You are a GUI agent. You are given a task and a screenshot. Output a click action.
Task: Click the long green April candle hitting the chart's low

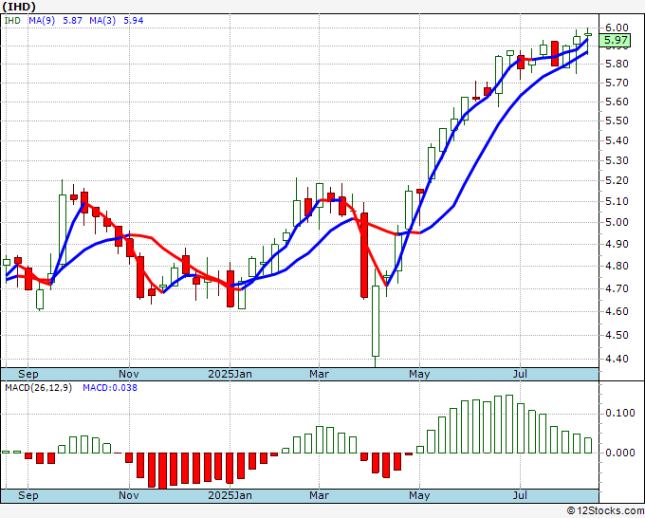coord(376,321)
